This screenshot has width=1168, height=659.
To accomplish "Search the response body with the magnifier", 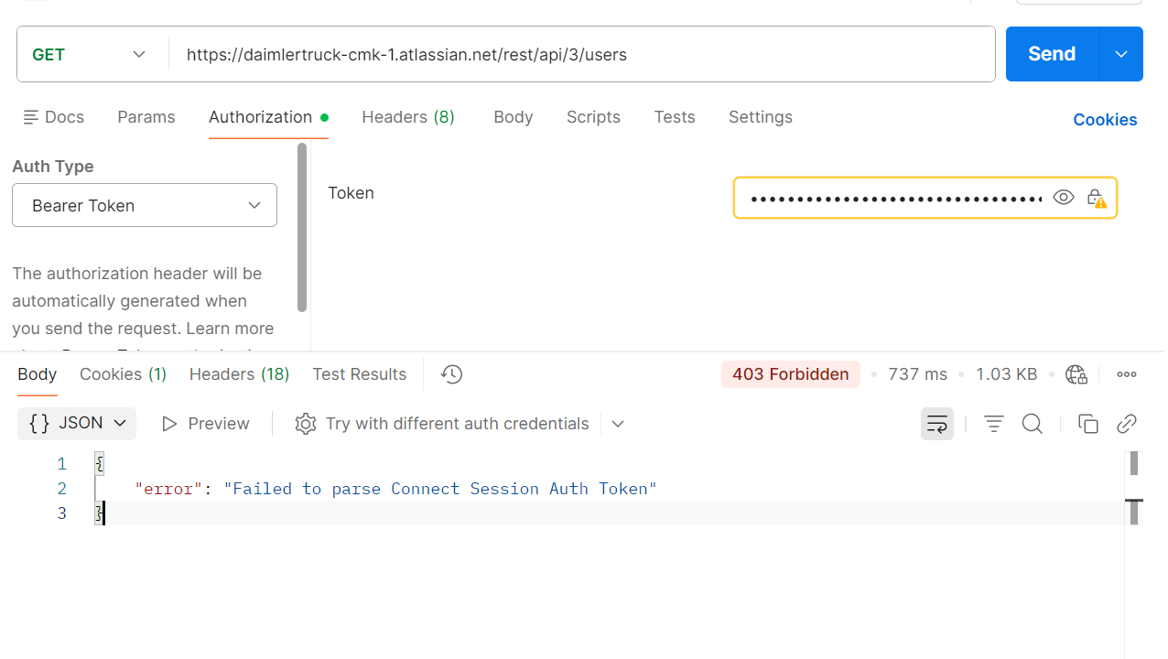I will click(x=1033, y=424).
